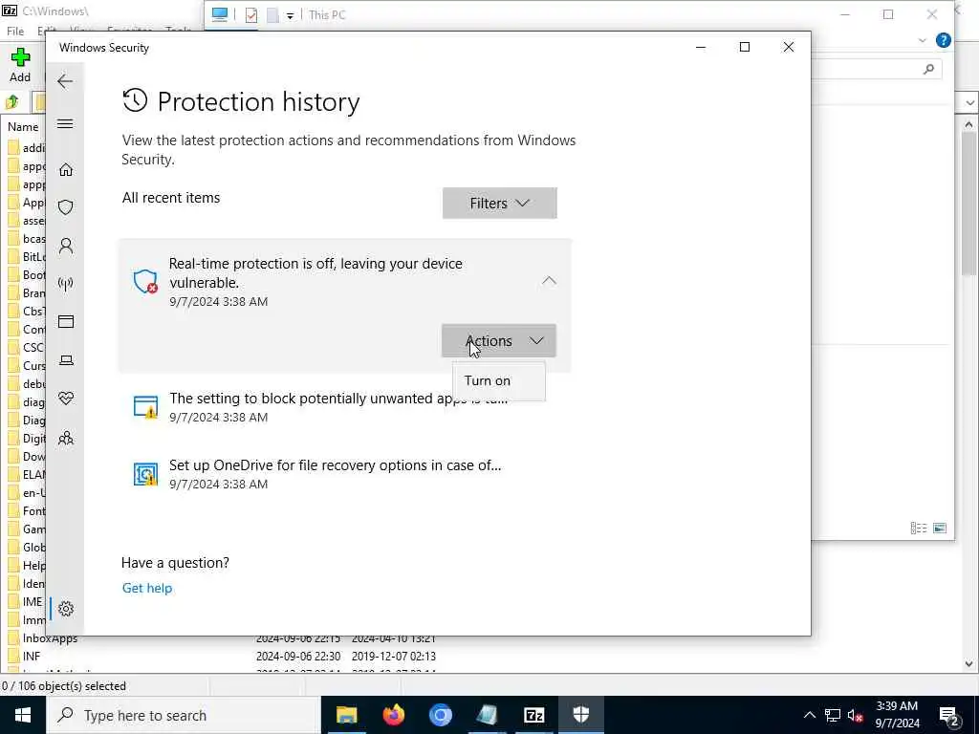
Task: Click the green Add plus icon in 7-Zip
Action: [x=20, y=57]
